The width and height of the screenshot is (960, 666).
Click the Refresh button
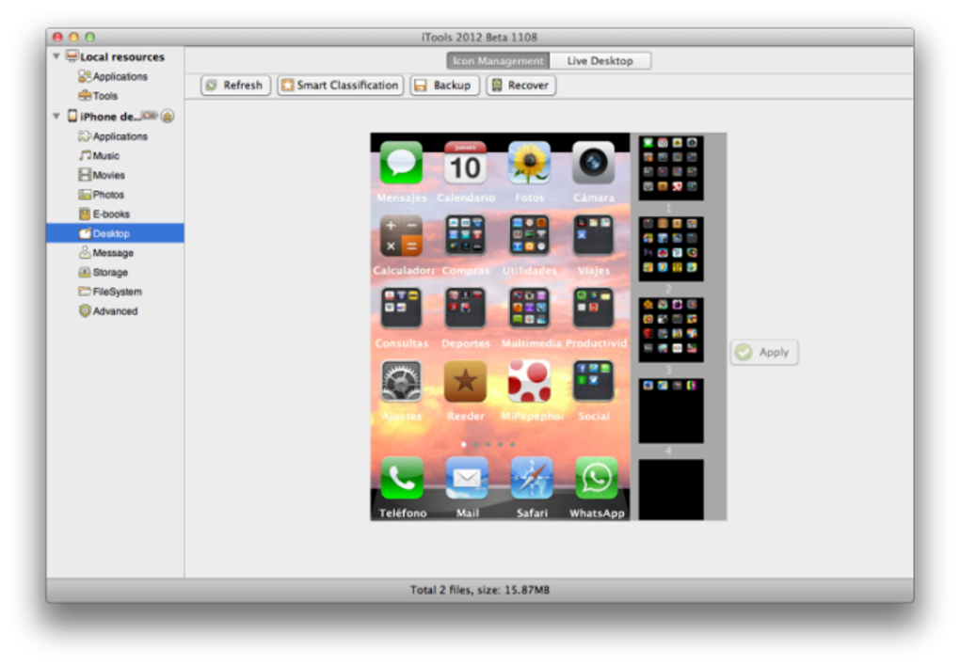235,85
